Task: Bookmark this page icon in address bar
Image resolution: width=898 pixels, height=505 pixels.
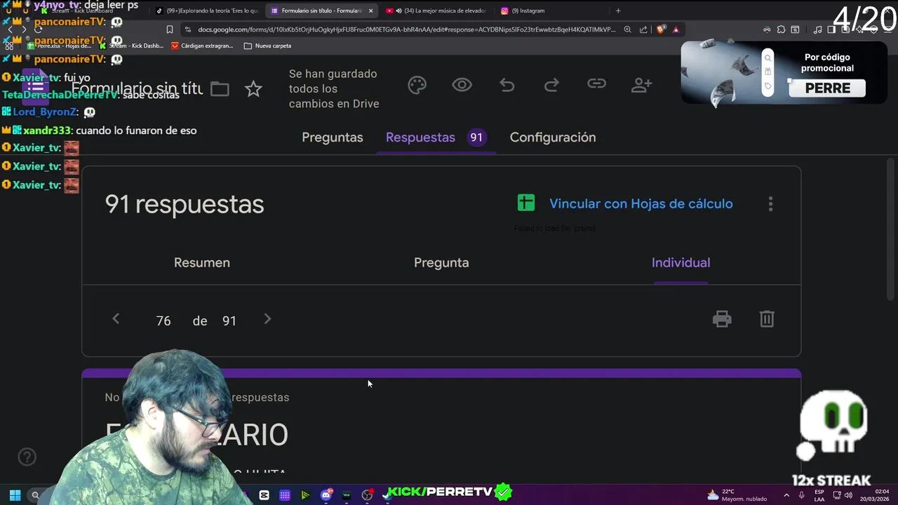Action: (x=169, y=29)
